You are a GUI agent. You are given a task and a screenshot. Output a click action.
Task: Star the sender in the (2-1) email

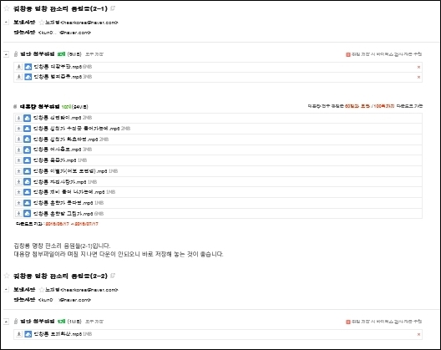pos(42,23)
